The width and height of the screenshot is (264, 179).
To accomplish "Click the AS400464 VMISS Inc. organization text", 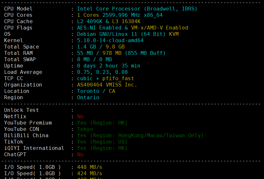I will [x=107, y=85].
